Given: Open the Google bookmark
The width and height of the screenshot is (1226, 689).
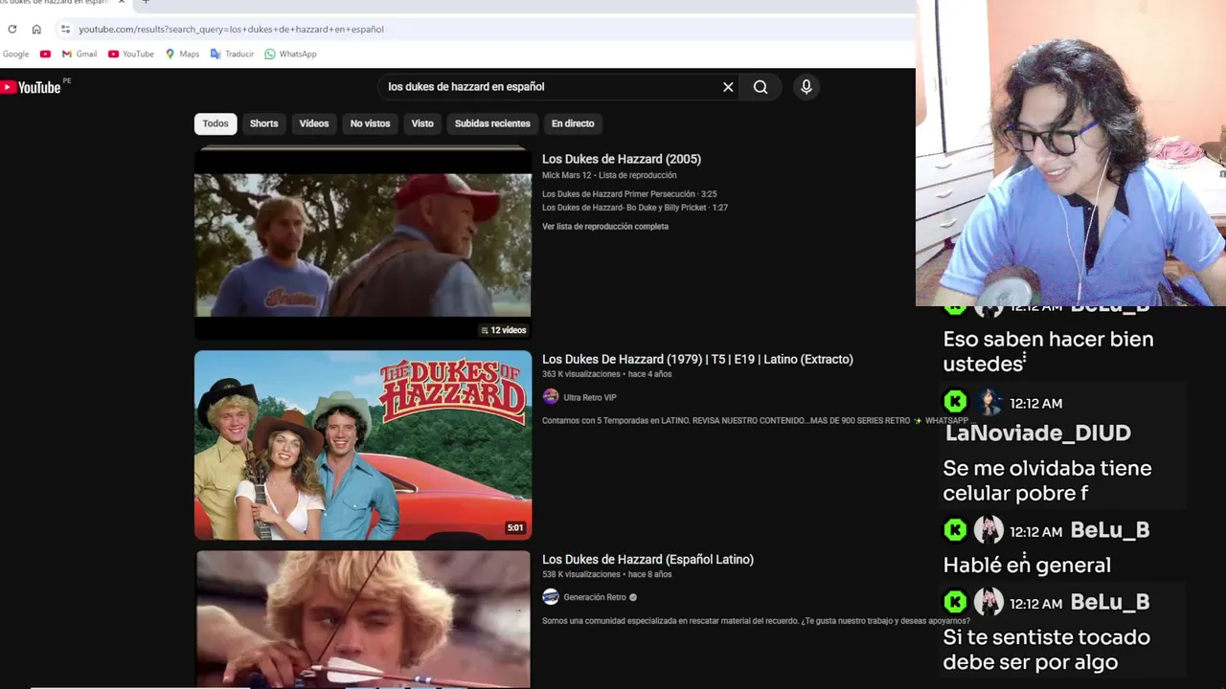Looking at the screenshot, I should [15, 54].
